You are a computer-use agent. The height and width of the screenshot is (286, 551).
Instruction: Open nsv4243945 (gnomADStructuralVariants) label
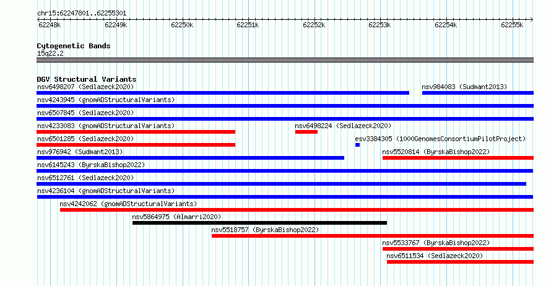[x=106, y=100]
